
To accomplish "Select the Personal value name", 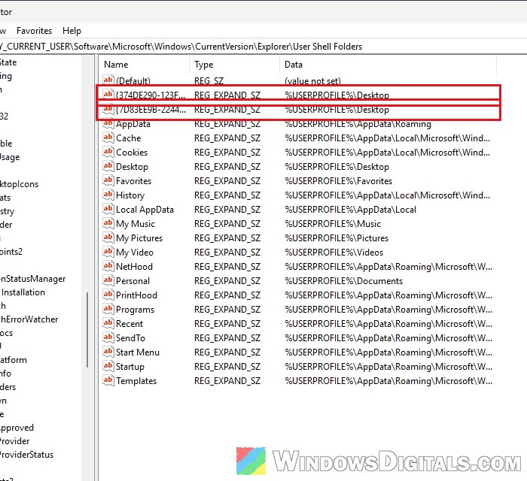I will pyautogui.click(x=133, y=281).
